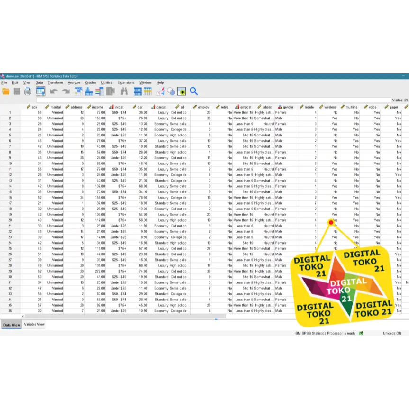
Task: Select the reside column header
Action: point(306,107)
